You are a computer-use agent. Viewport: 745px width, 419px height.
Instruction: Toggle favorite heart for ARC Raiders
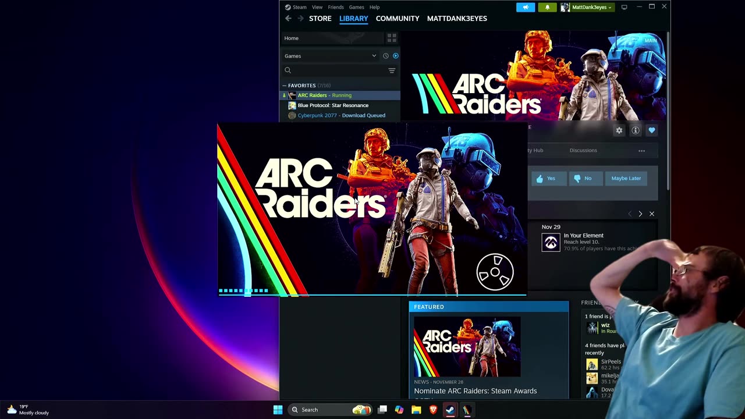(652, 130)
